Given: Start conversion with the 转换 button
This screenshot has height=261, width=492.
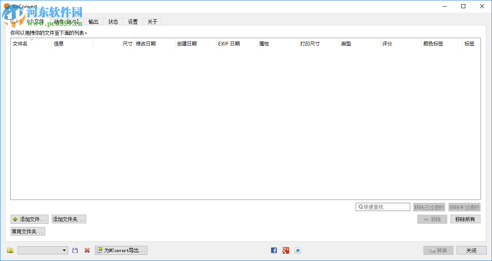Looking at the screenshot, I should pyautogui.click(x=438, y=250).
